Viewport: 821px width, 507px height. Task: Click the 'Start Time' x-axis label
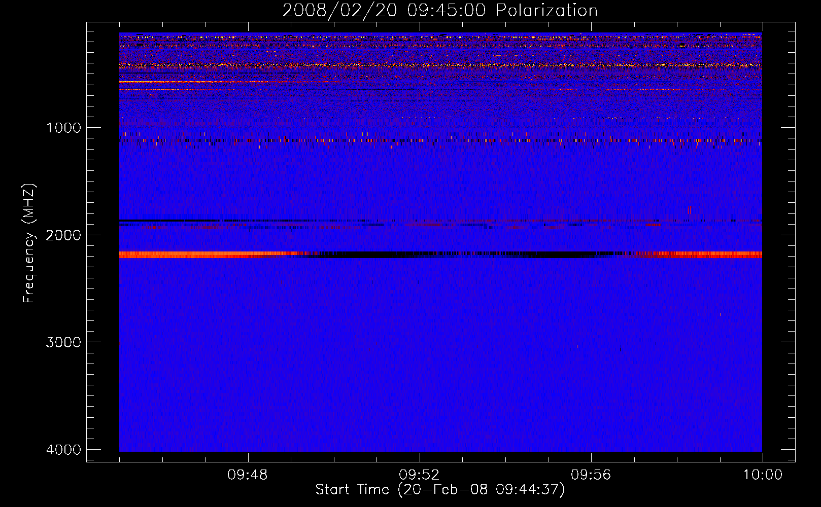click(x=440, y=490)
